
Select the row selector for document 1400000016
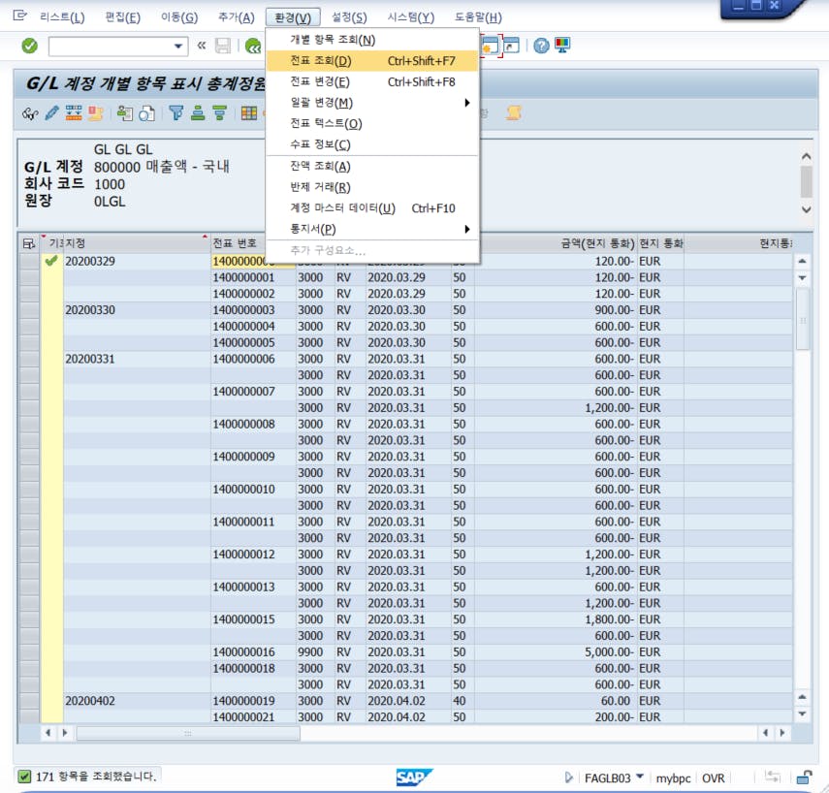(x=29, y=651)
